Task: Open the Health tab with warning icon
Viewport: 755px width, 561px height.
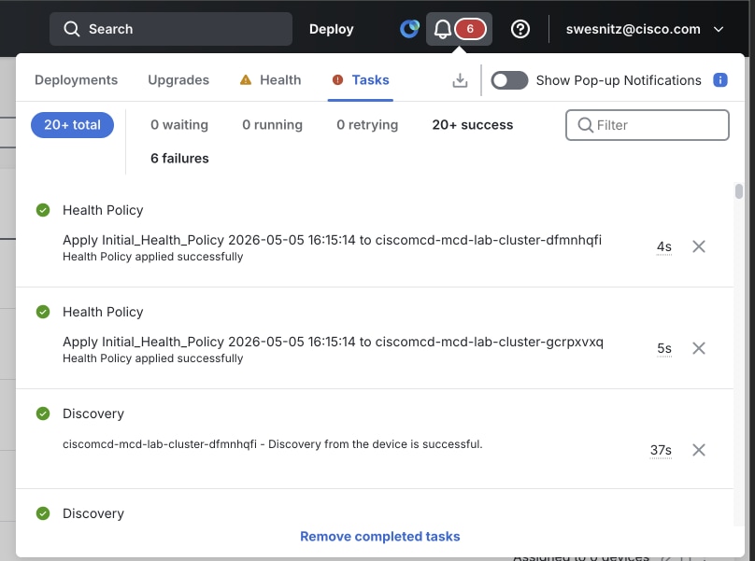Action: coord(271,80)
